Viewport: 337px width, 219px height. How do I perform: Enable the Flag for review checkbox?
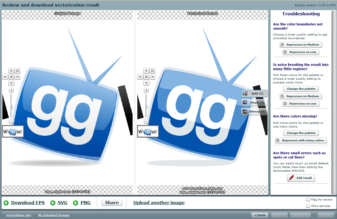click(308, 199)
